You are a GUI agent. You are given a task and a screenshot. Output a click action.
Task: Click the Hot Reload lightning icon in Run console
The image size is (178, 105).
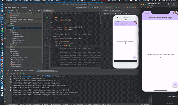pyautogui.click(x=18, y=73)
